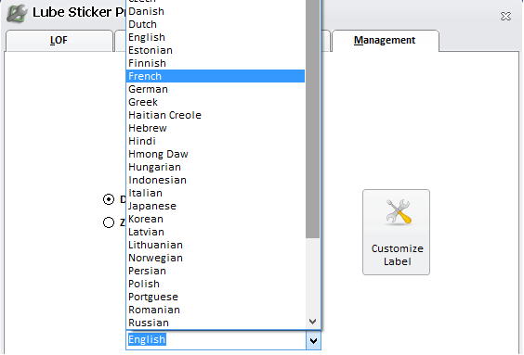
Task: Click the list scroll down arrow
Action: pos(313,322)
